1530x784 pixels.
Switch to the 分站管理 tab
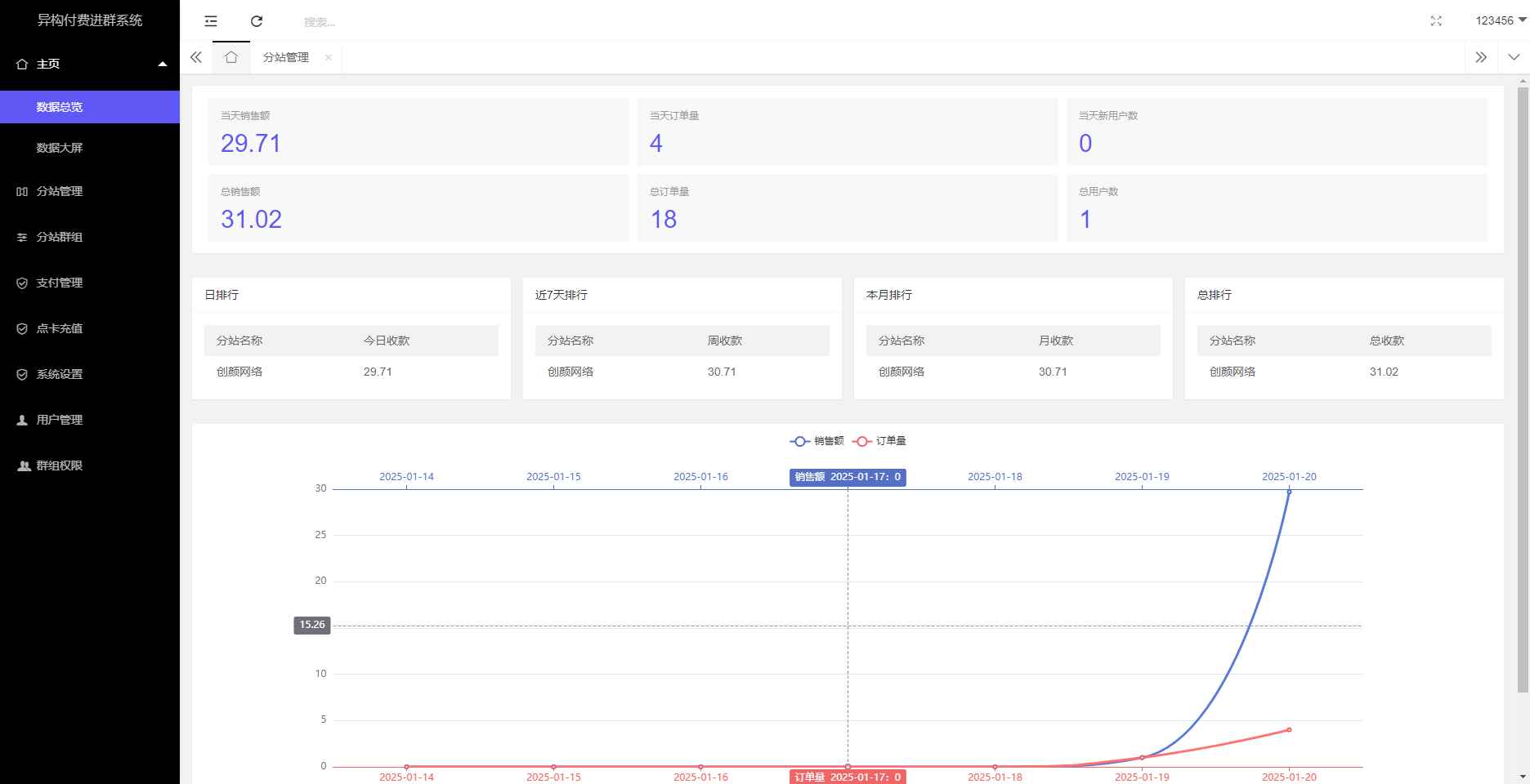click(x=285, y=57)
